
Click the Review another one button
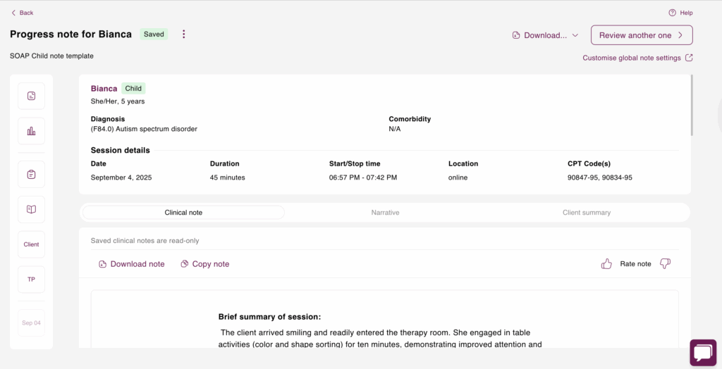(642, 35)
